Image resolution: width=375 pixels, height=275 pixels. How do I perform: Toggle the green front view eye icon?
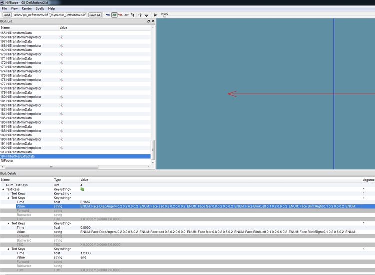tap(114, 15)
